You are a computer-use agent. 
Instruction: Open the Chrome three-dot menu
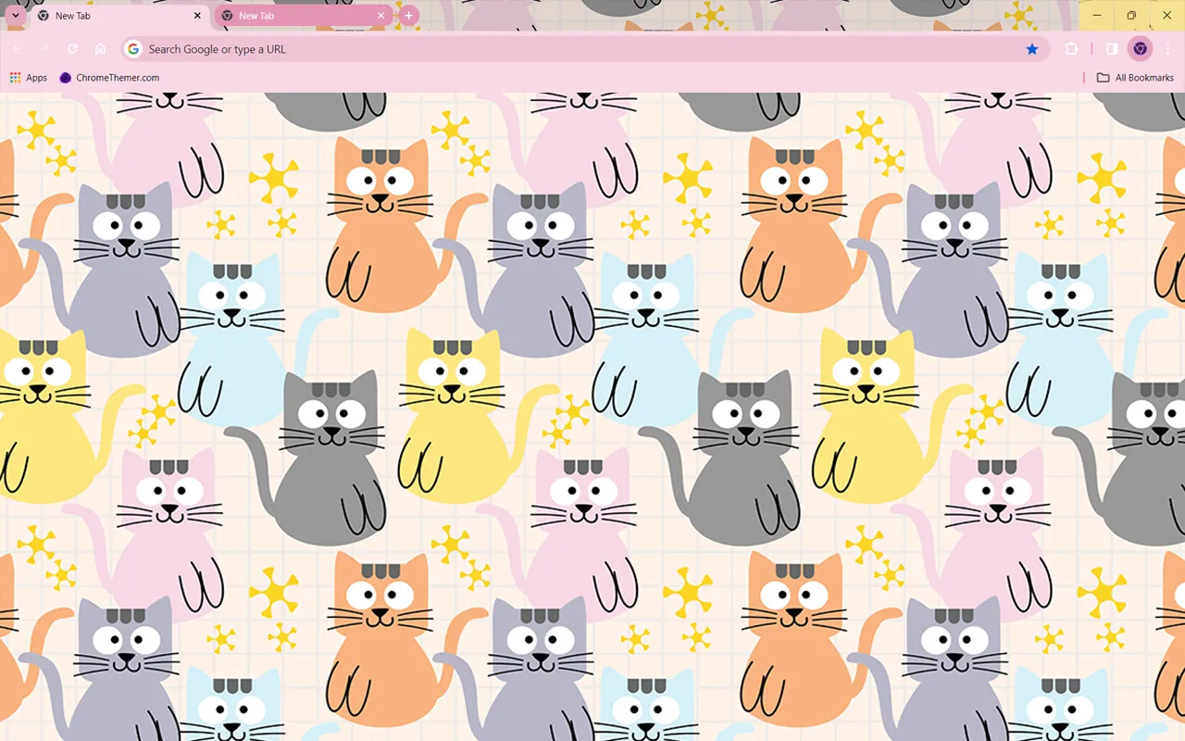click(x=1168, y=49)
